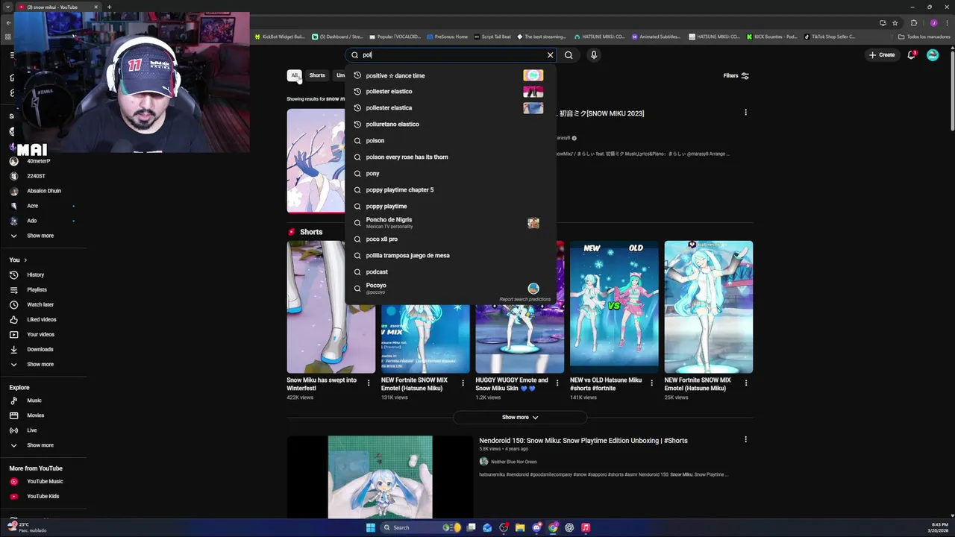Open the search Filters panel

pyautogui.click(x=736, y=75)
